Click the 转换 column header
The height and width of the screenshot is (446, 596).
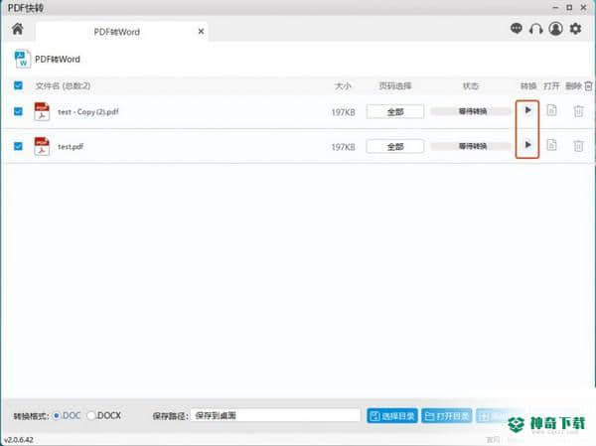pos(528,86)
